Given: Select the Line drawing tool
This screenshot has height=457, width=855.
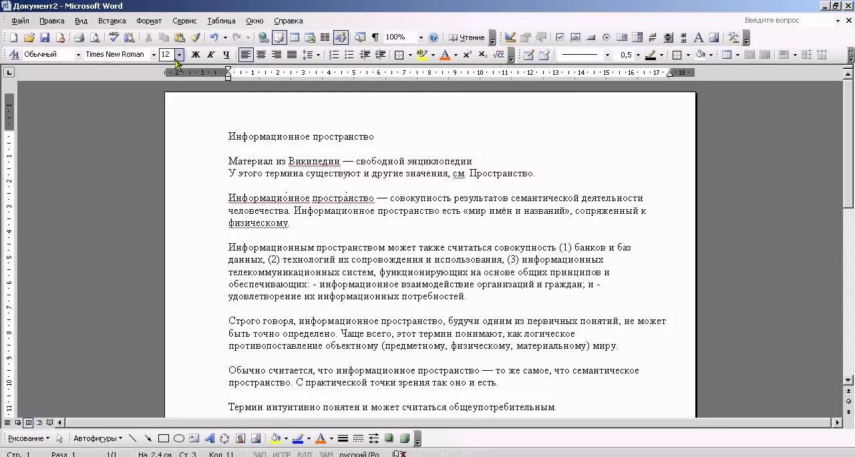Looking at the screenshot, I should (133, 438).
